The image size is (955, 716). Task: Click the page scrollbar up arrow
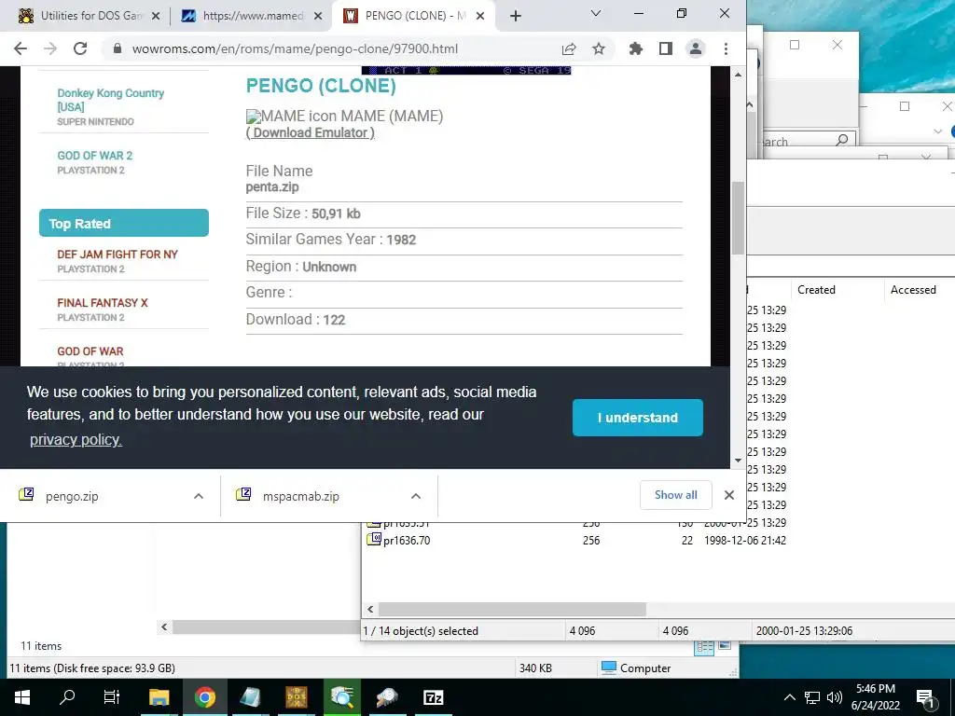[x=739, y=75]
